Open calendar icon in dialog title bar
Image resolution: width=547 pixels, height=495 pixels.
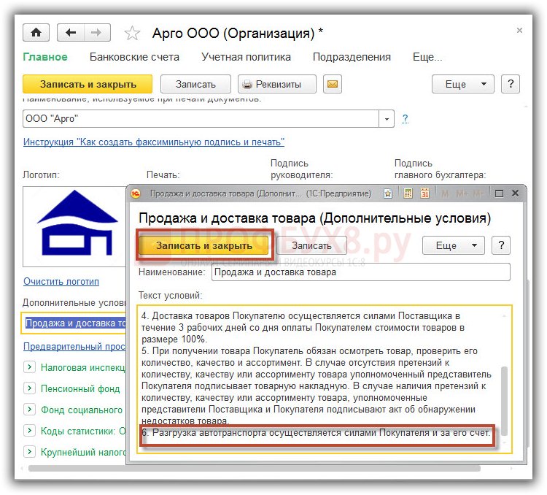424,193
